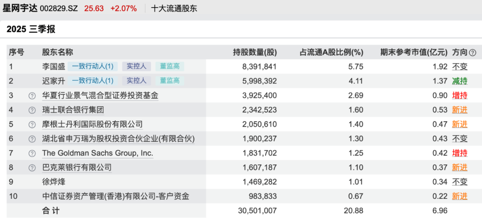Click the 占流通A股比例(%) column header

click(x=331, y=53)
